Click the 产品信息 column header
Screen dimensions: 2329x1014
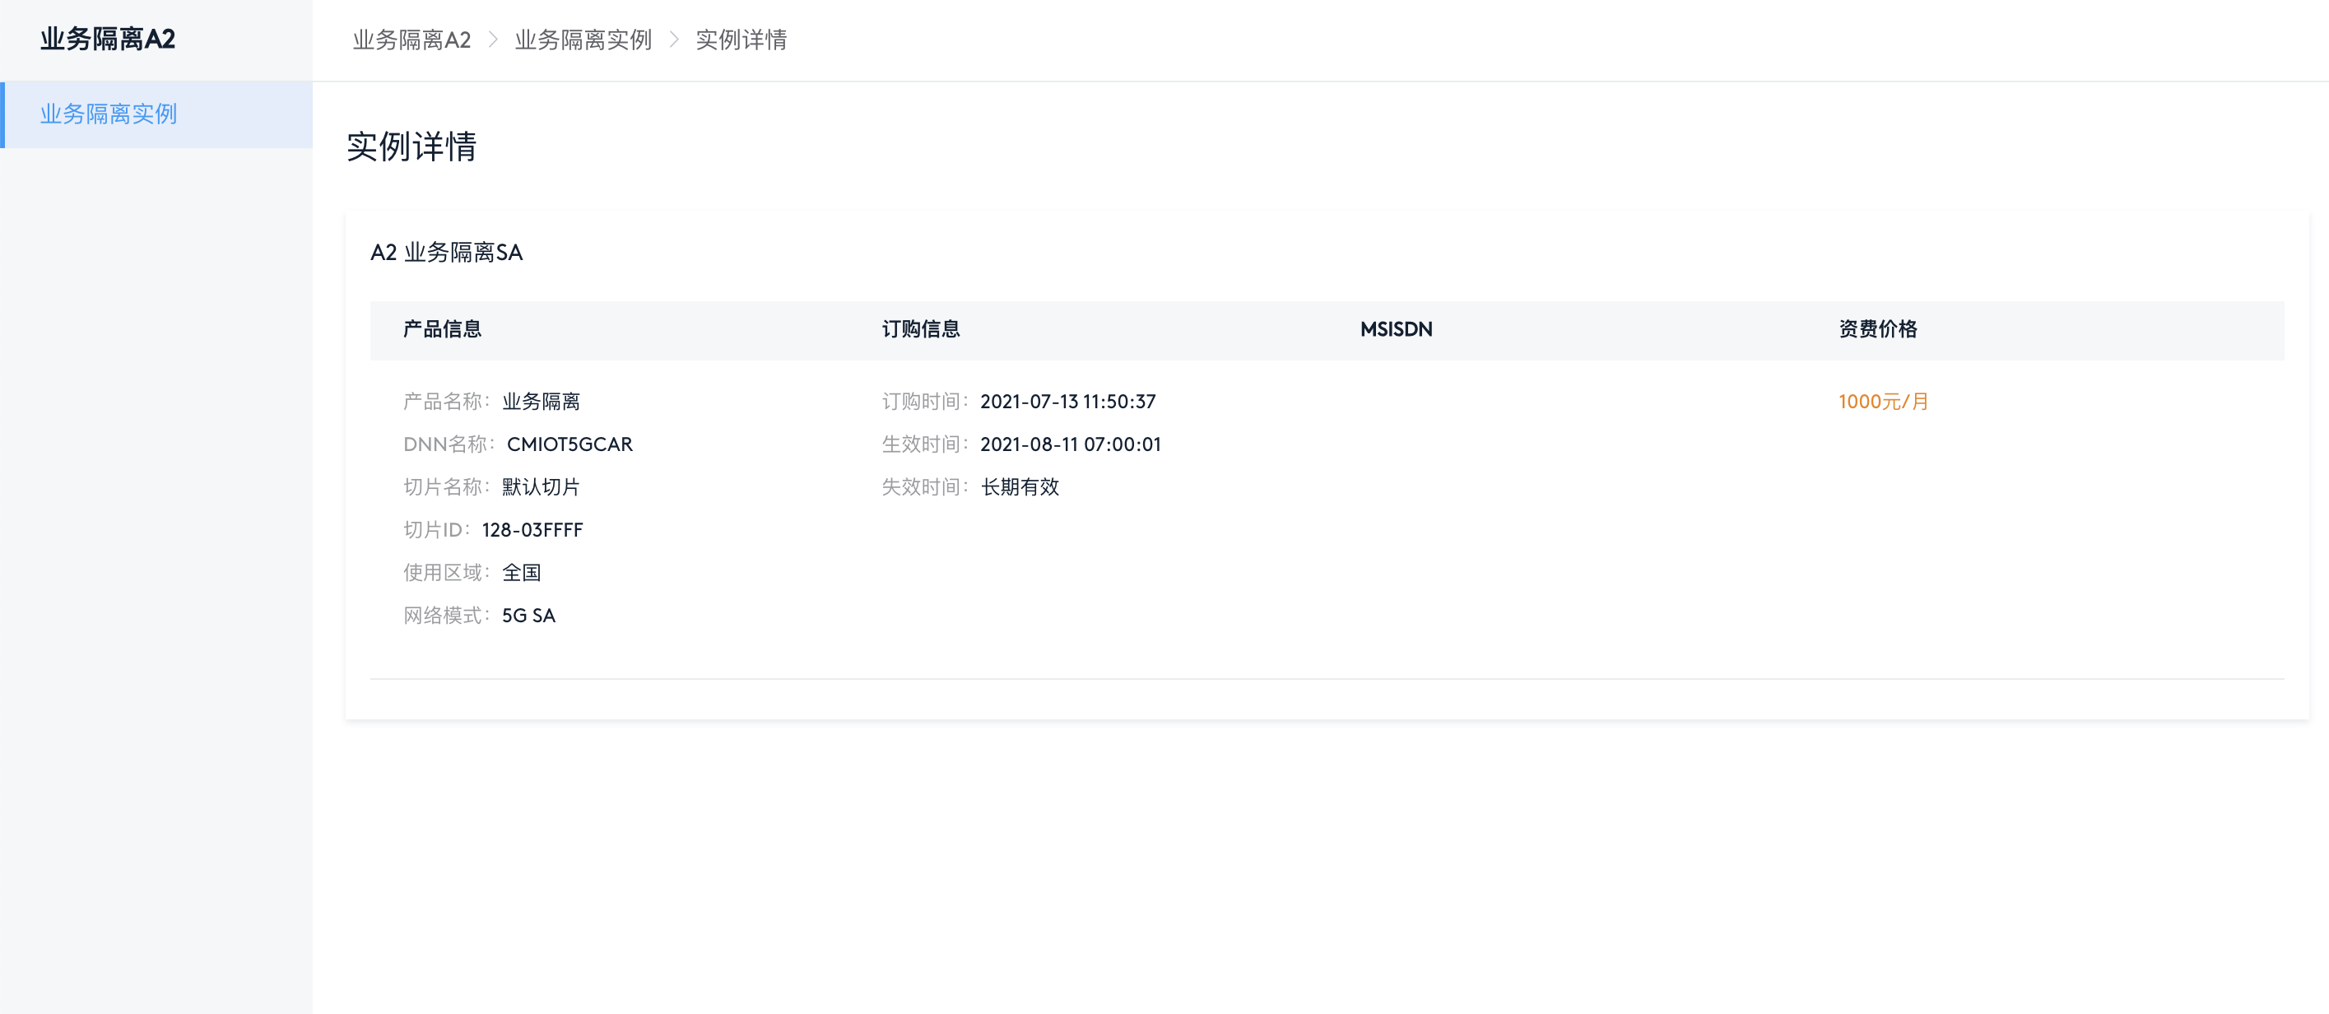coord(442,329)
